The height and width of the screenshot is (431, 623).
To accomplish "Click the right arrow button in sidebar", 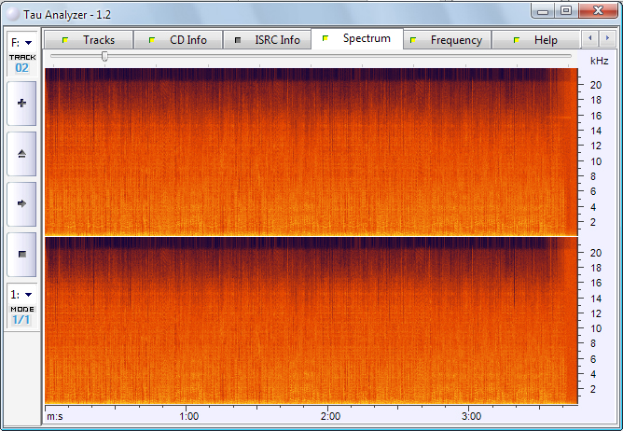I will point(21,202).
